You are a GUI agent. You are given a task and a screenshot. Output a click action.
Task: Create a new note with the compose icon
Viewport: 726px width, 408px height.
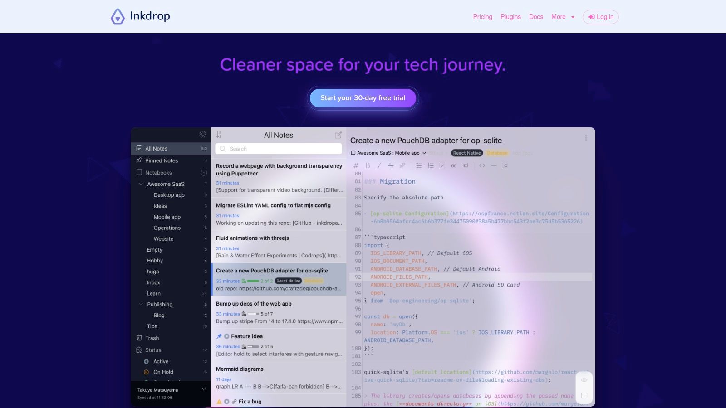click(x=338, y=135)
